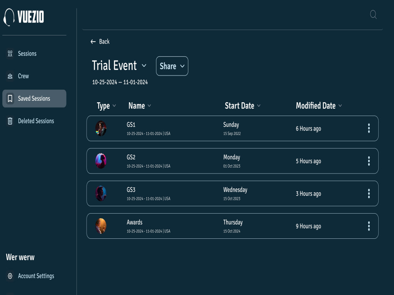Click the Awards session name
Image resolution: width=394 pixels, height=295 pixels.
(x=134, y=222)
